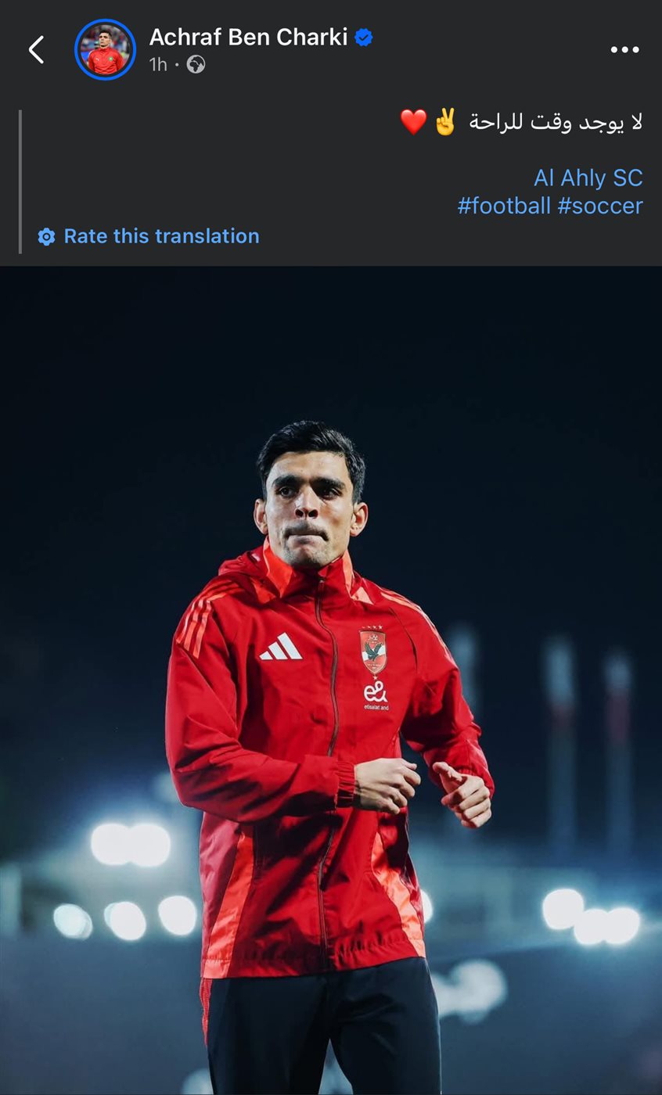The height and width of the screenshot is (1095, 662).
Task: Tap the gear icon beside Rate this translation
Action: coord(47,237)
